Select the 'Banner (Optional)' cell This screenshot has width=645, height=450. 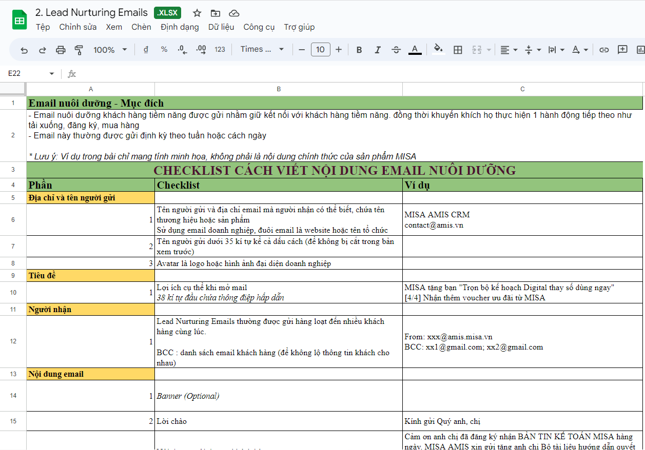279,396
